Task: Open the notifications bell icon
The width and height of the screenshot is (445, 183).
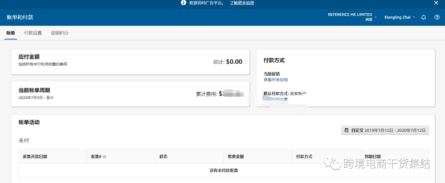Action: point(424,17)
